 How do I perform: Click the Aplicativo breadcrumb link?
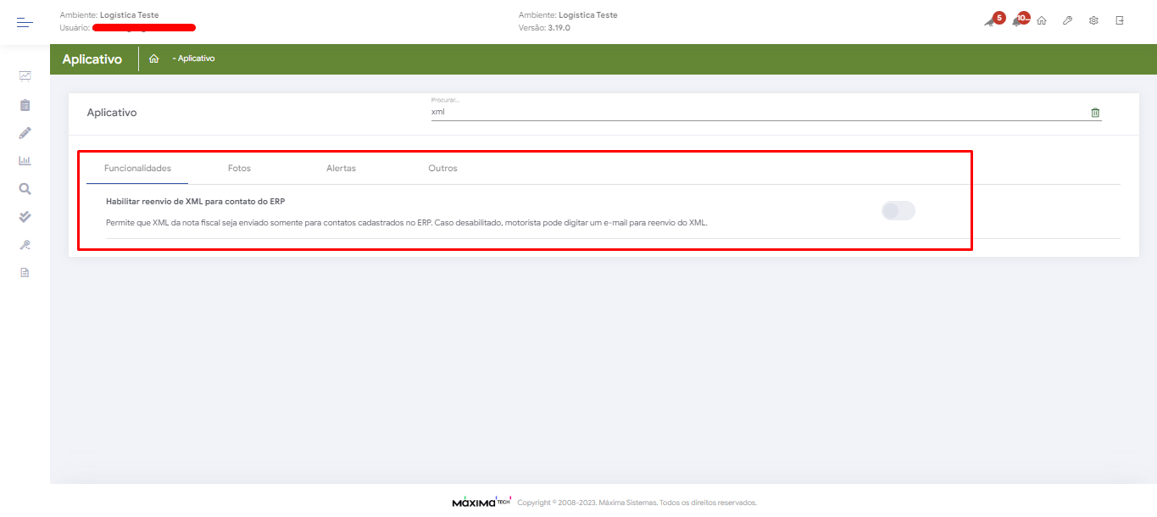coord(194,59)
